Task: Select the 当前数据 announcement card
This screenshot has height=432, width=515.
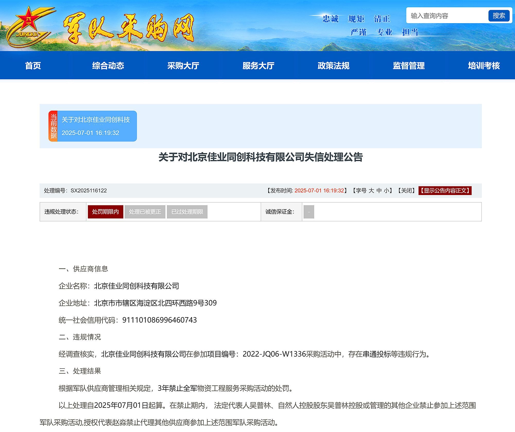Action: [93, 126]
